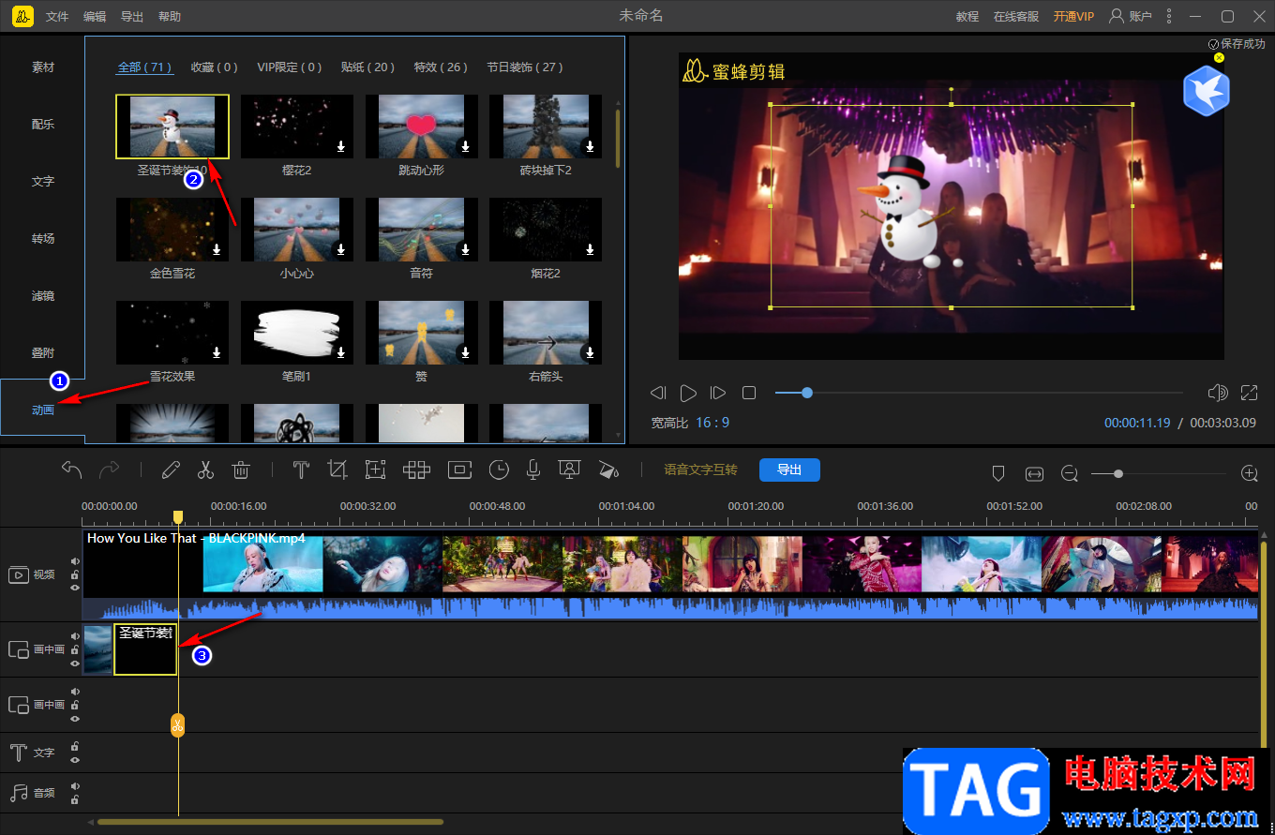Download the 跳动心形 animation
The height and width of the screenshot is (835, 1275).
(x=466, y=146)
